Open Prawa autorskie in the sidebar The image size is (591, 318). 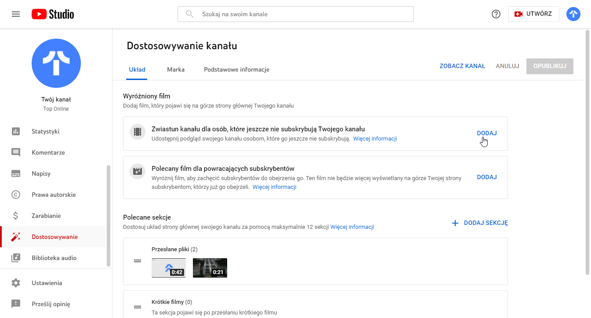pos(53,195)
